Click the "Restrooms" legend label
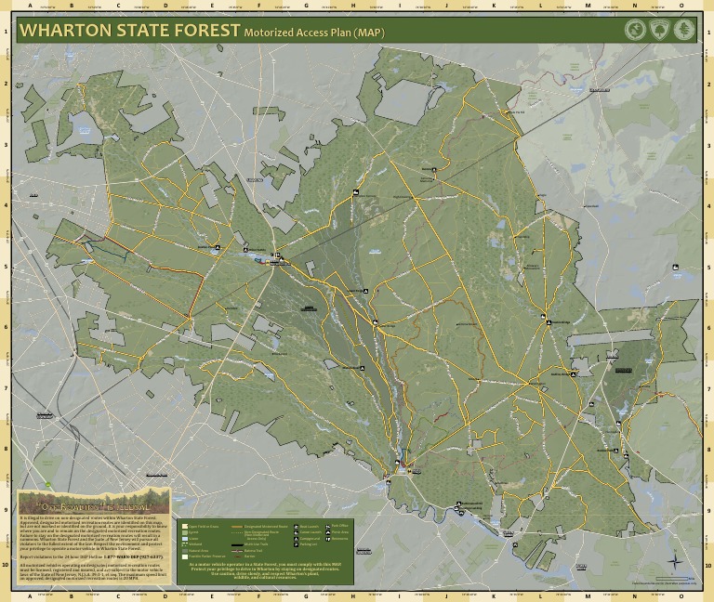 pyautogui.click(x=339, y=539)
